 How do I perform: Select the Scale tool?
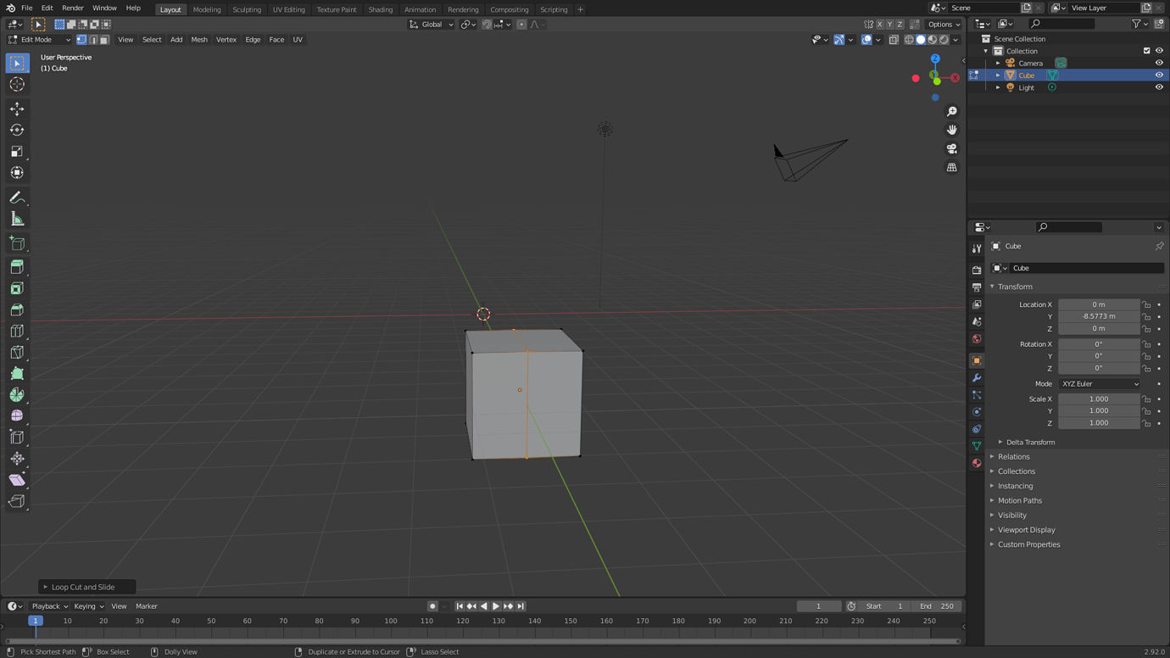pyautogui.click(x=17, y=151)
